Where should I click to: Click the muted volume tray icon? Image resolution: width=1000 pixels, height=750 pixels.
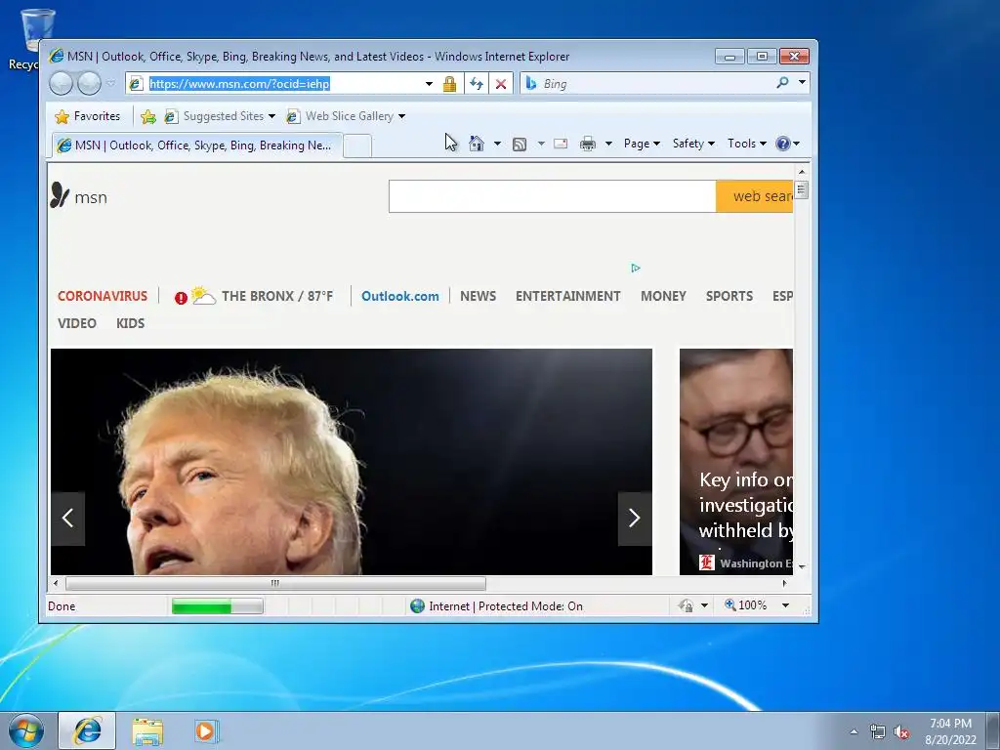tap(901, 732)
